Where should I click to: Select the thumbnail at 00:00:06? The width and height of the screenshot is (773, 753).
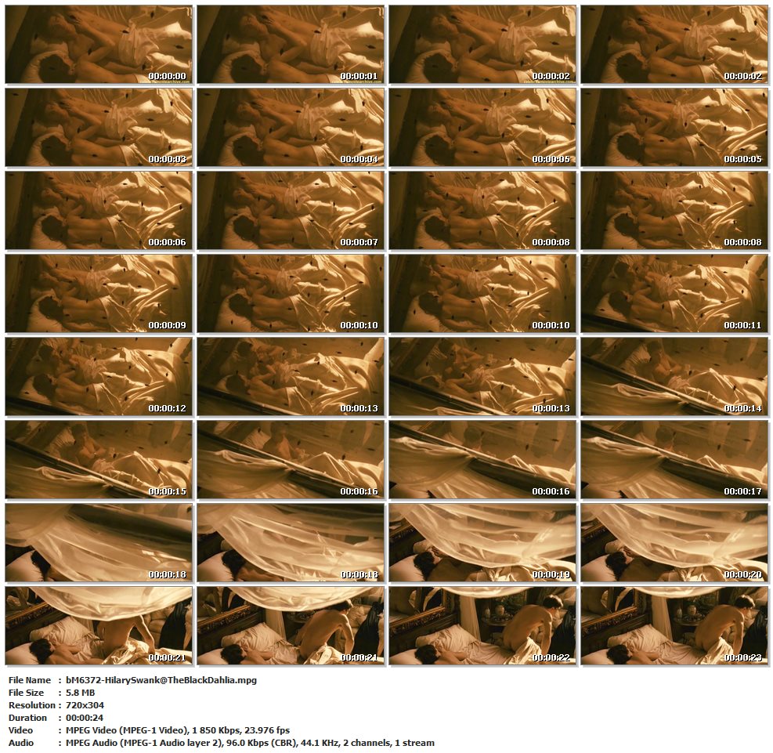click(99, 211)
